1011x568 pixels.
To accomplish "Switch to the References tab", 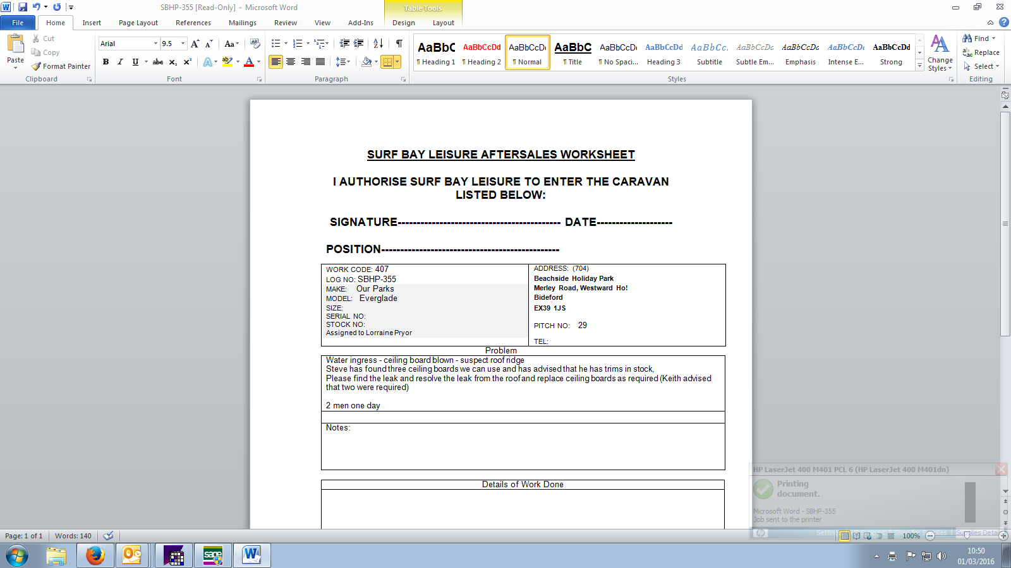I will pyautogui.click(x=193, y=23).
